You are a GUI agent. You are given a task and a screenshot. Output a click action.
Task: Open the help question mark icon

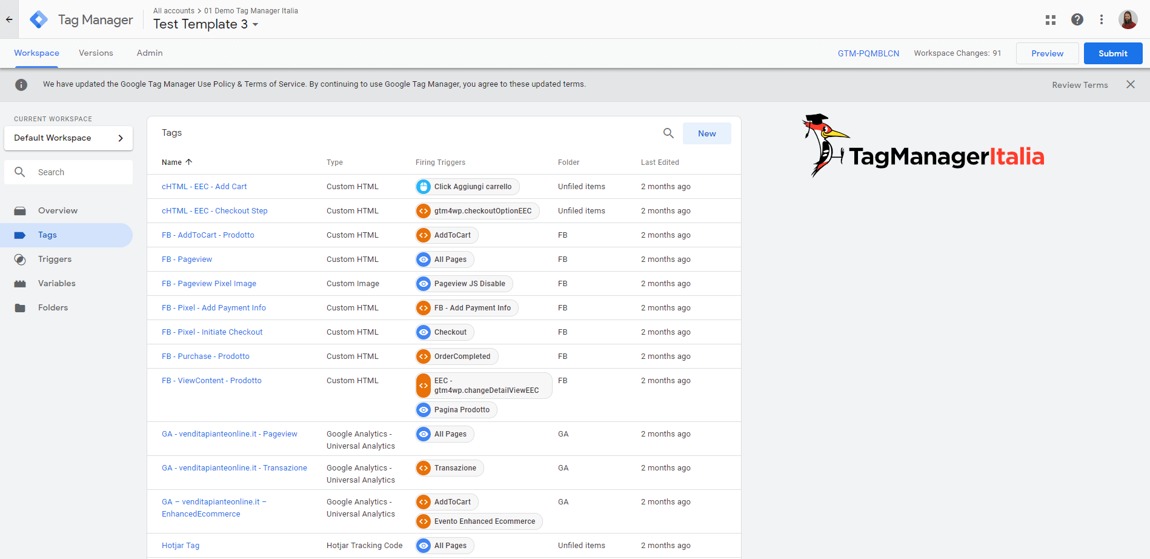click(1077, 19)
